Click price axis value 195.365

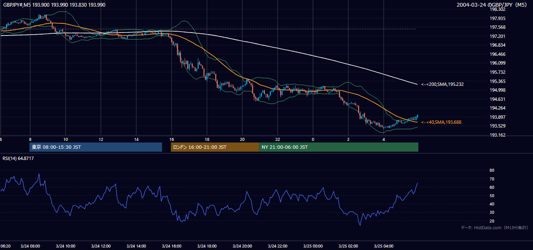498,81
